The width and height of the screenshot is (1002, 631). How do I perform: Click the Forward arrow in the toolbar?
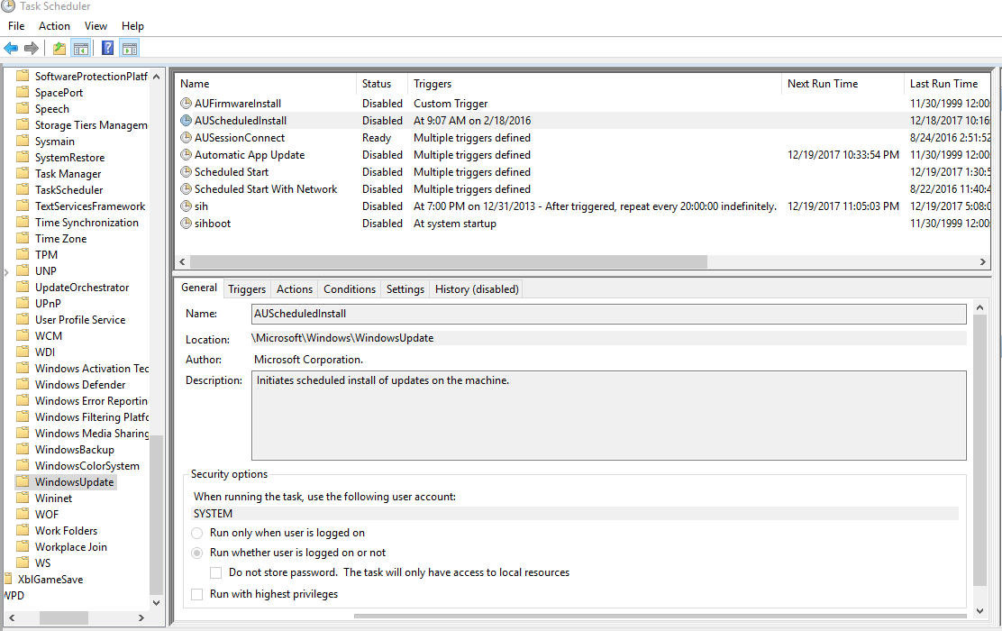32,49
